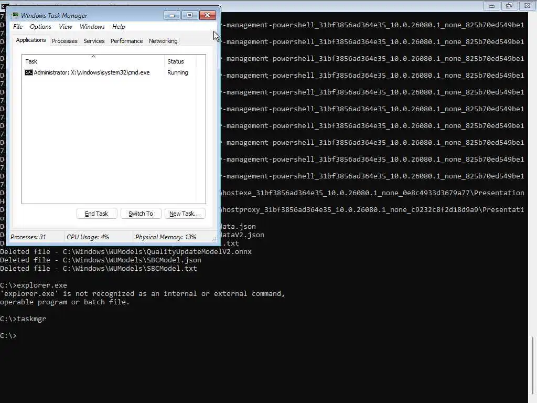Restore down the command prompt window
The width and height of the screenshot is (537, 403).
pyautogui.click(x=509, y=6)
